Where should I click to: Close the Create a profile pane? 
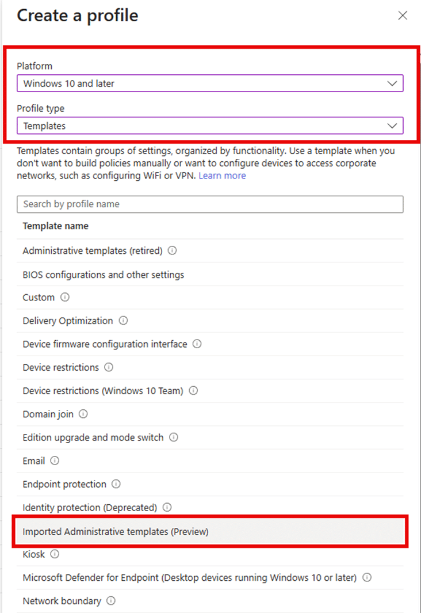tap(403, 16)
